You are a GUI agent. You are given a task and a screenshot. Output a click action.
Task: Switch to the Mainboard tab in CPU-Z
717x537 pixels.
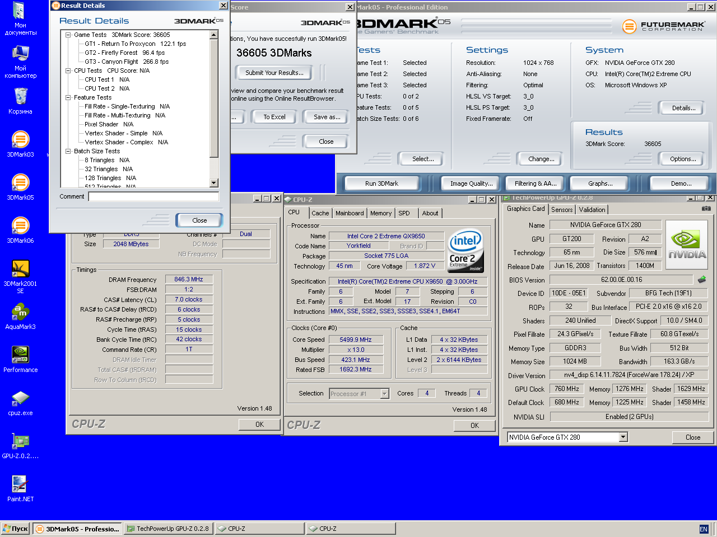(350, 213)
